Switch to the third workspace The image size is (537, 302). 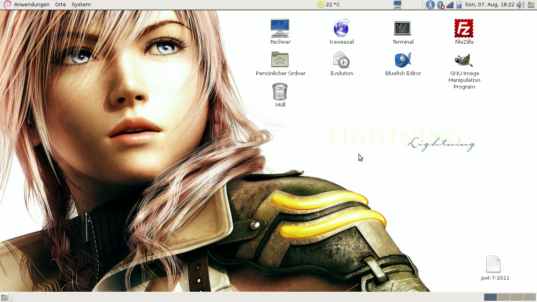pos(517,297)
